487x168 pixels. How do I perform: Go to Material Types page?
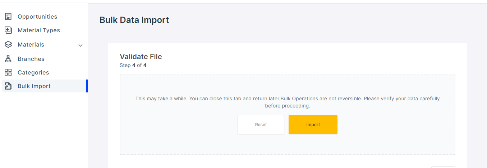[39, 30]
